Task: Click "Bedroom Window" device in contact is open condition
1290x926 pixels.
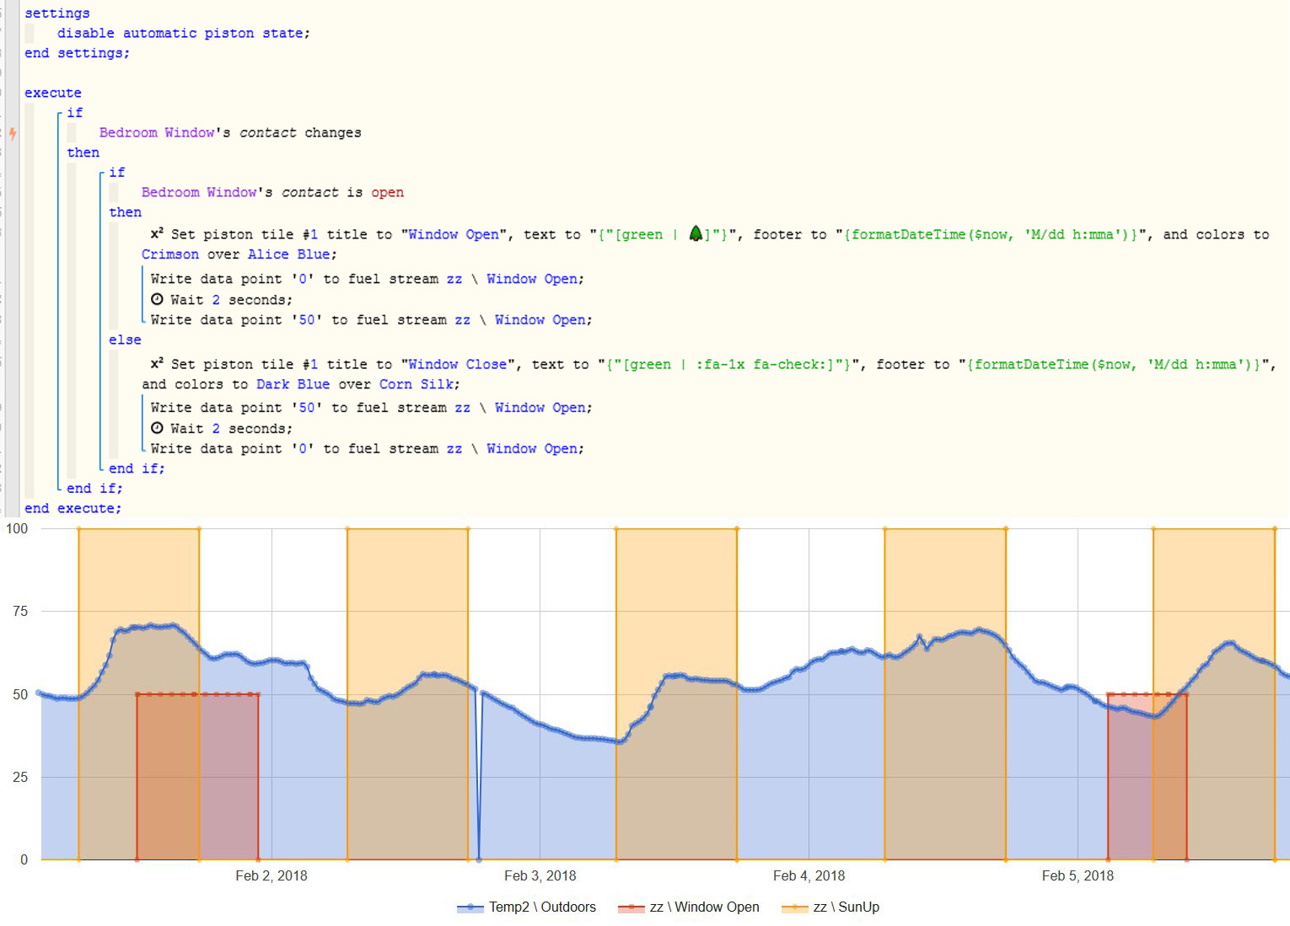Action: coord(199,193)
